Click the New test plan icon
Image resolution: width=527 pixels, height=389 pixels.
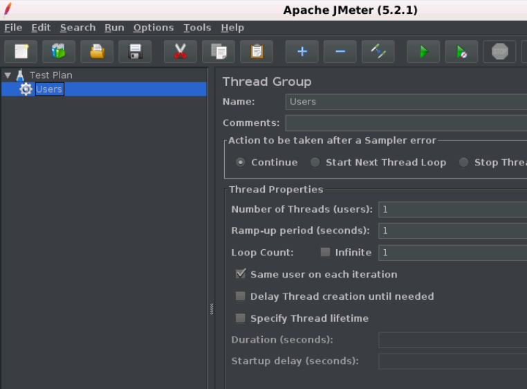[x=21, y=51]
